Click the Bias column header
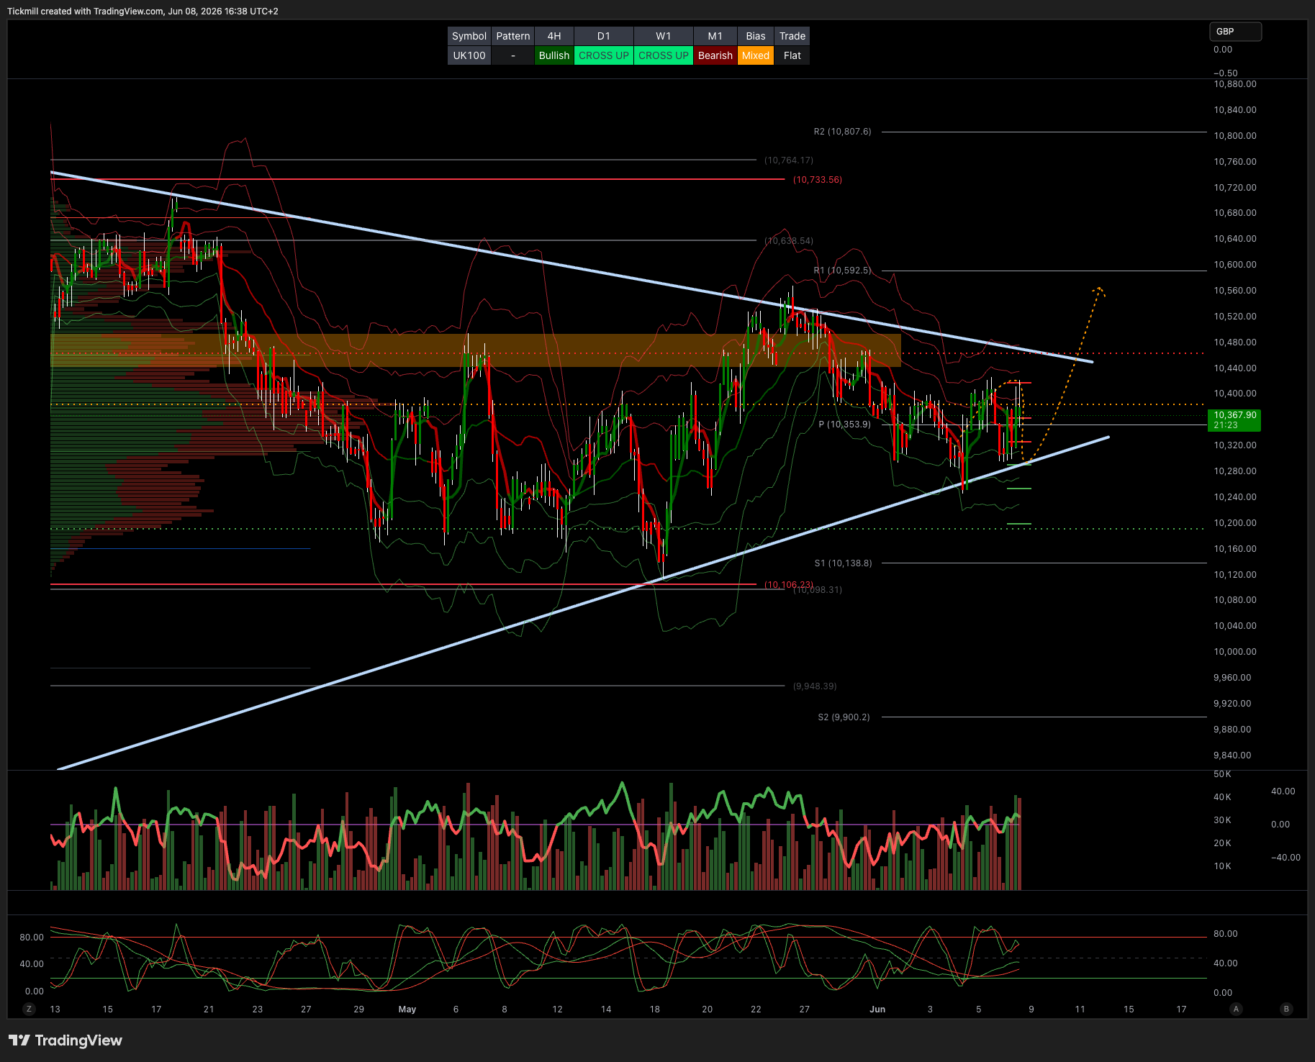This screenshot has width=1315, height=1062. click(x=756, y=36)
